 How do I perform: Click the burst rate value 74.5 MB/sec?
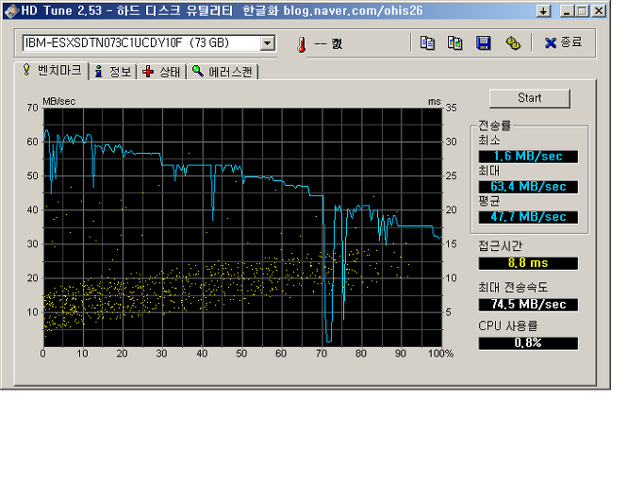[528, 305]
